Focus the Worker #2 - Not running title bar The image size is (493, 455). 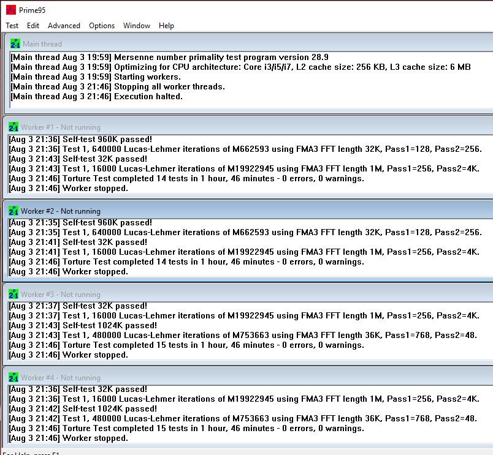(248, 211)
